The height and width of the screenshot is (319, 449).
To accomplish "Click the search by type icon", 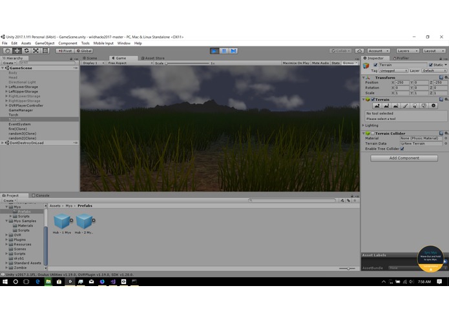I will (342, 201).
